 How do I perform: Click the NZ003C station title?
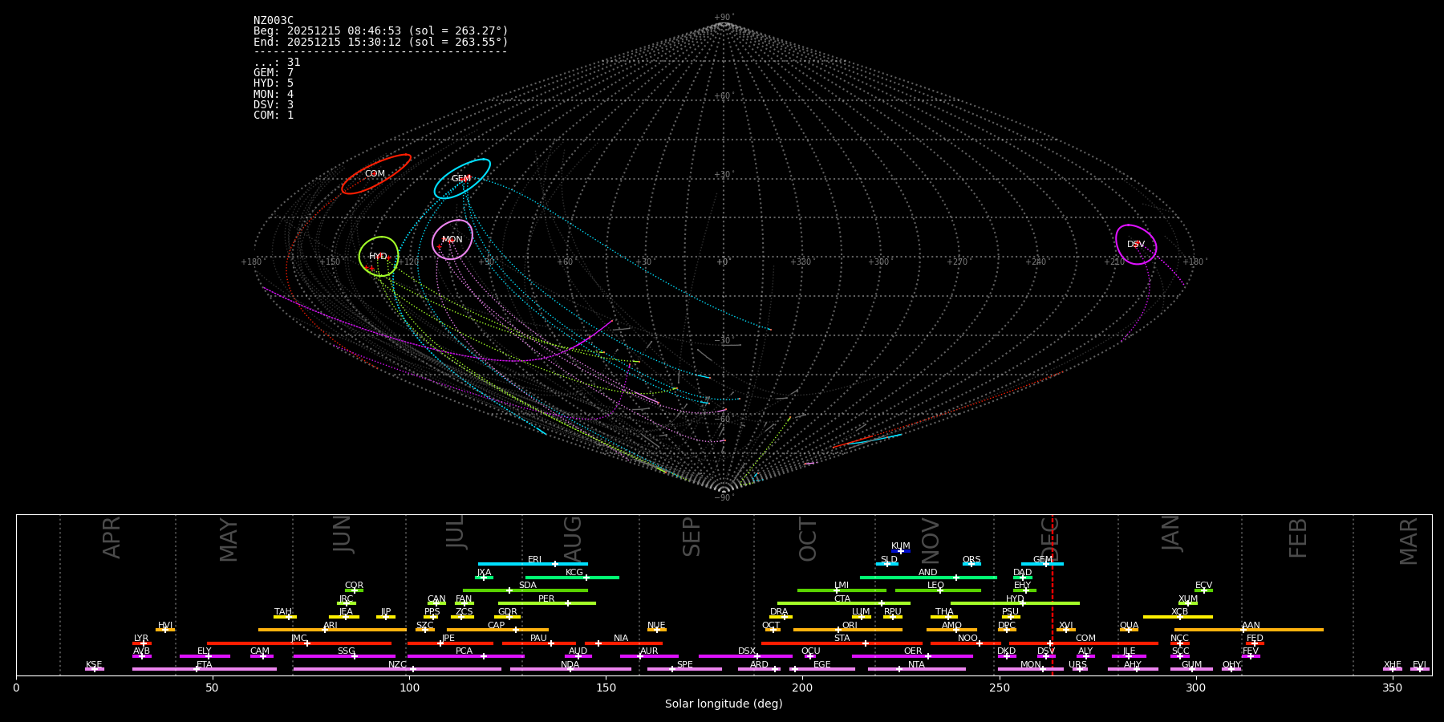(x=274, y=20)
